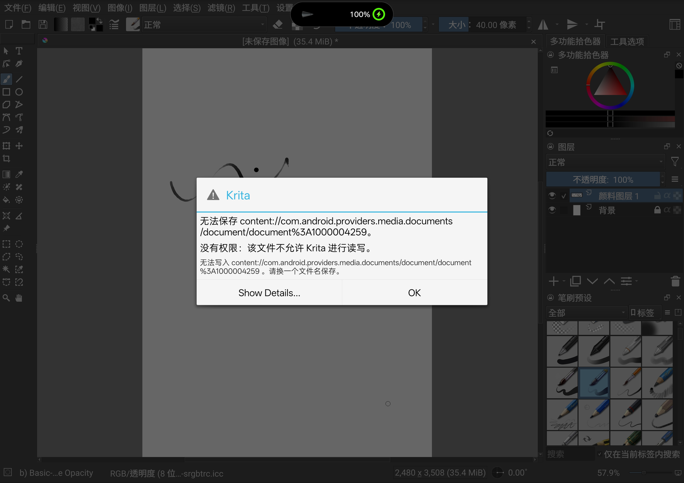Click Show Details... button

(x=269, y=293)
